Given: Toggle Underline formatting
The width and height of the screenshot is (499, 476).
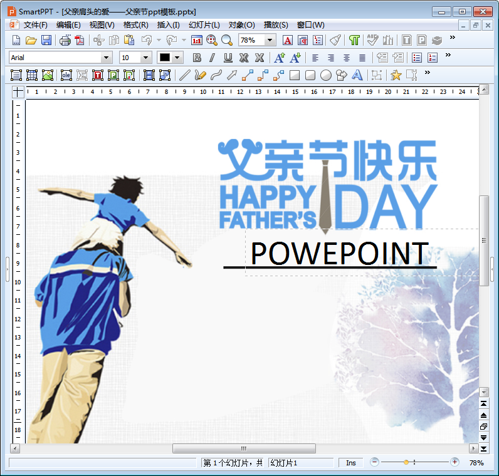Looking at the screenshot, I should (x=228, y=58).
